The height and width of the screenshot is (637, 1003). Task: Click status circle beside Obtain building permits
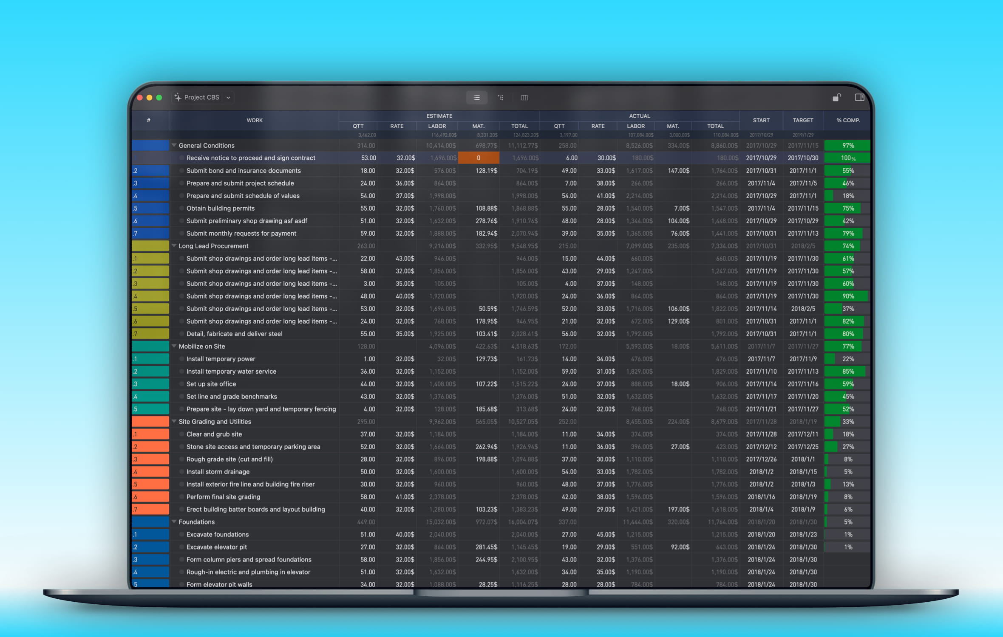coord(182,209)
